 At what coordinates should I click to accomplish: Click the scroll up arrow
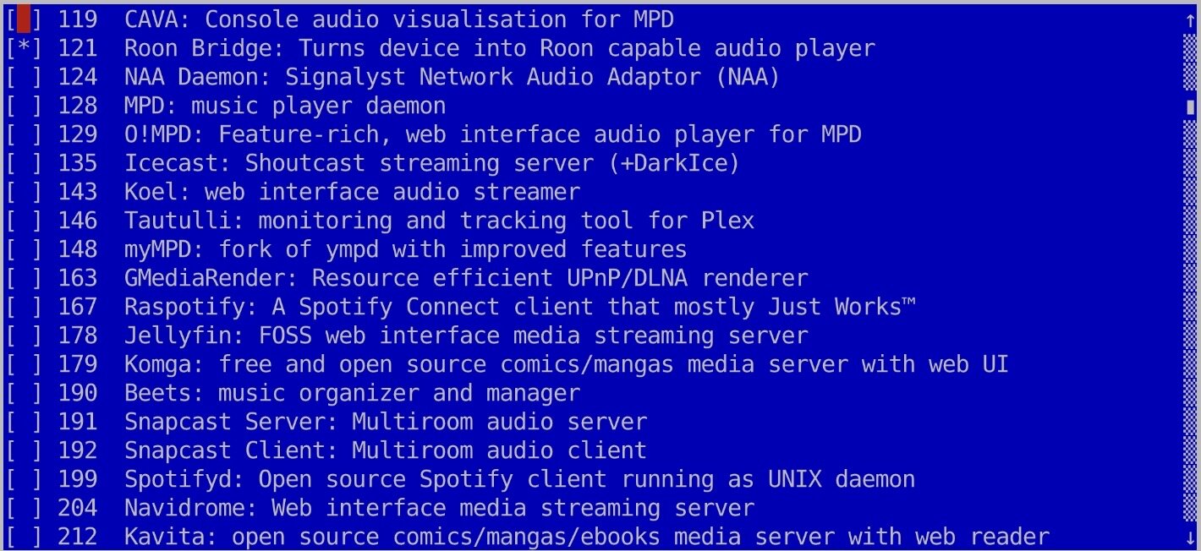[1191, 19]
